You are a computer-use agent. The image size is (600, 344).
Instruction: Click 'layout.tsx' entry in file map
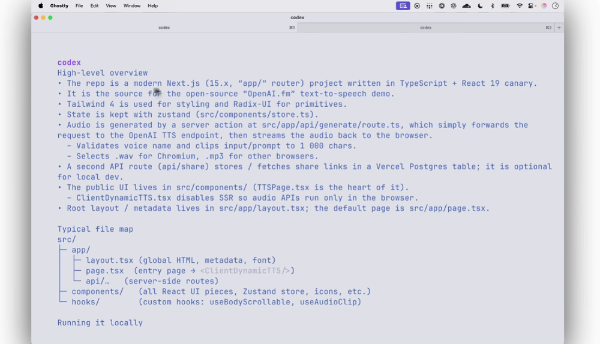point(109,260)
